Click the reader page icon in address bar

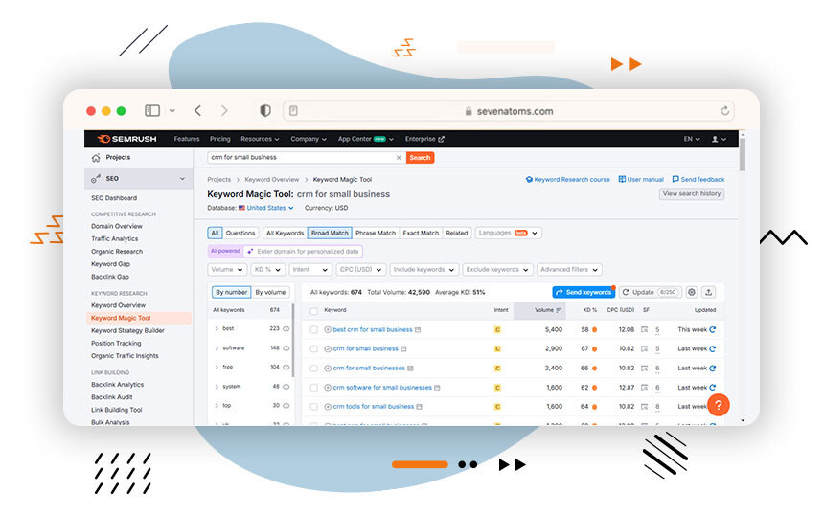pyautogui.click(x=293, y=111)
